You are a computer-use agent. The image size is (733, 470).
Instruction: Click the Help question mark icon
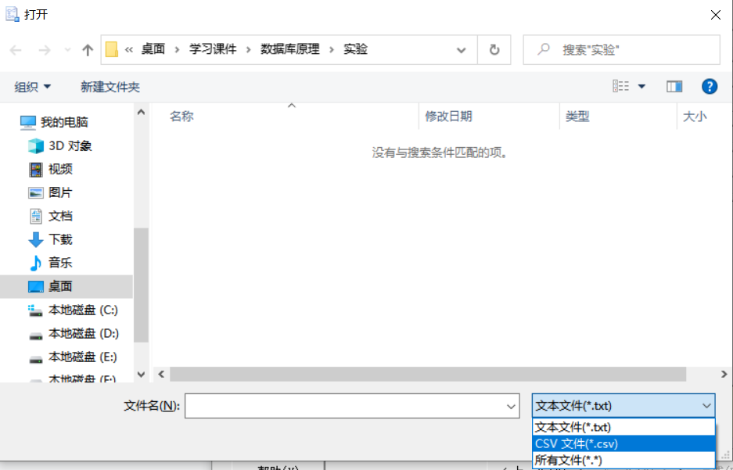pyautogui.click(x=709, y=86)
